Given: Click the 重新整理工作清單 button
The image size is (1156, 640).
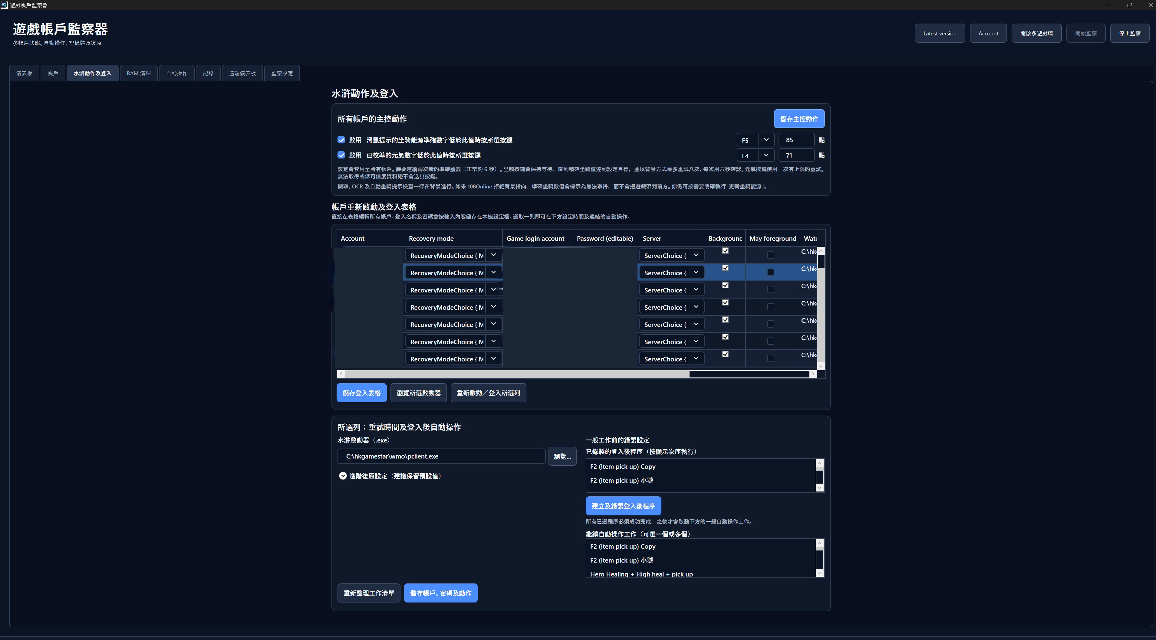Looking at the screenshot, I should point(369,593).
